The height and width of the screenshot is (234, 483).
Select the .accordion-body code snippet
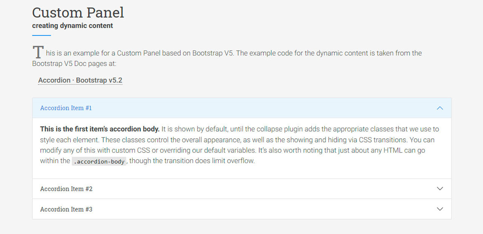99,161
